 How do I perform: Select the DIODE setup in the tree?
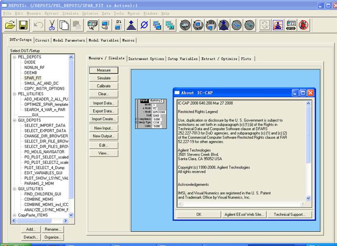30,62
